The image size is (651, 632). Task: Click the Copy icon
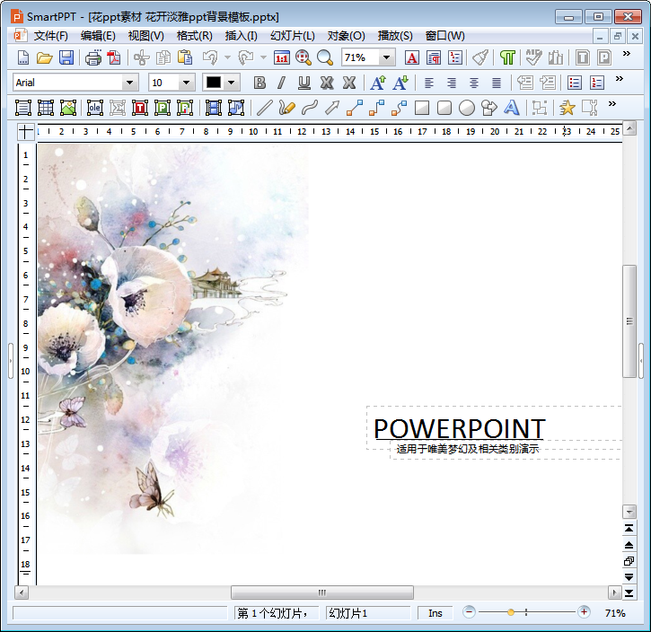click(x=163, y=57)
